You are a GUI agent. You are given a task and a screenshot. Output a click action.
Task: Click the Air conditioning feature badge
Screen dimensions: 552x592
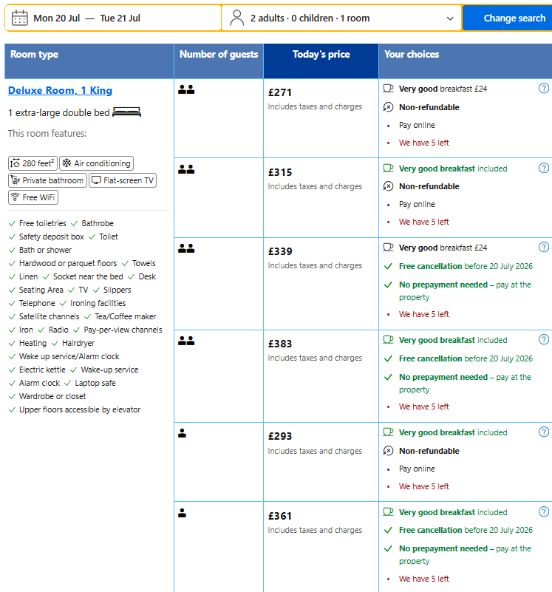(x=96, y=163)
